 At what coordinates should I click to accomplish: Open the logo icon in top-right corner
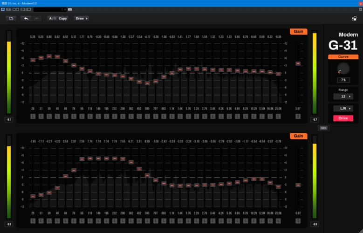(x=354, y=19)
